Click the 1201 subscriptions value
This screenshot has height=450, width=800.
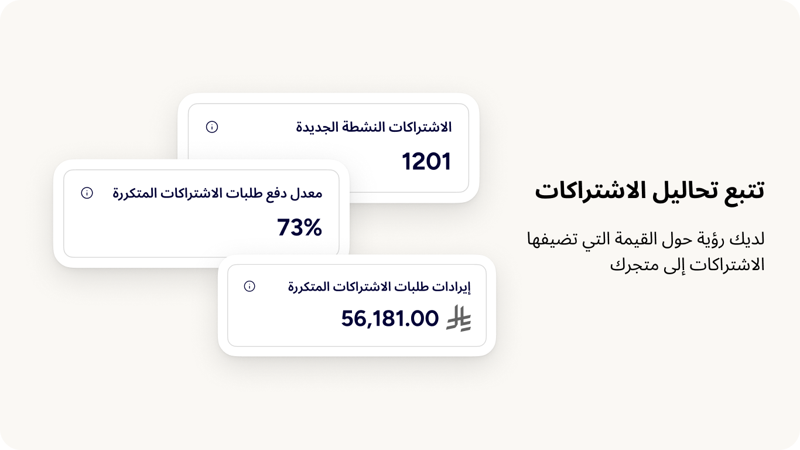point(426,162)
